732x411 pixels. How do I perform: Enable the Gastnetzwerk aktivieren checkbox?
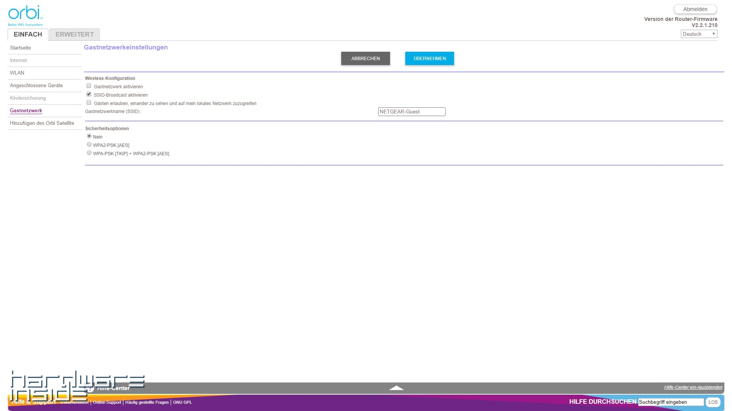click(x=89, y=86)
